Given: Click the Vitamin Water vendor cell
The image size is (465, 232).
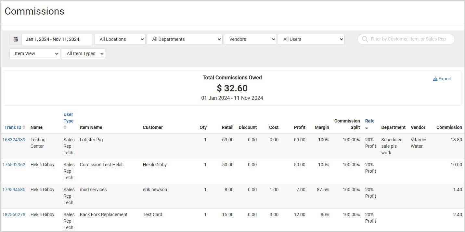Looking at the screenshot, I should 419,143.
